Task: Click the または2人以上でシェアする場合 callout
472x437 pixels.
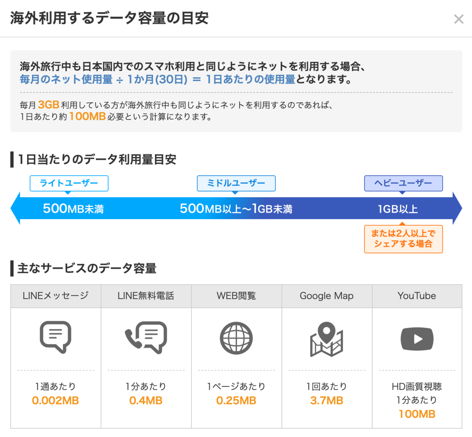Action: pyautogui.click(x=403, y=239)
